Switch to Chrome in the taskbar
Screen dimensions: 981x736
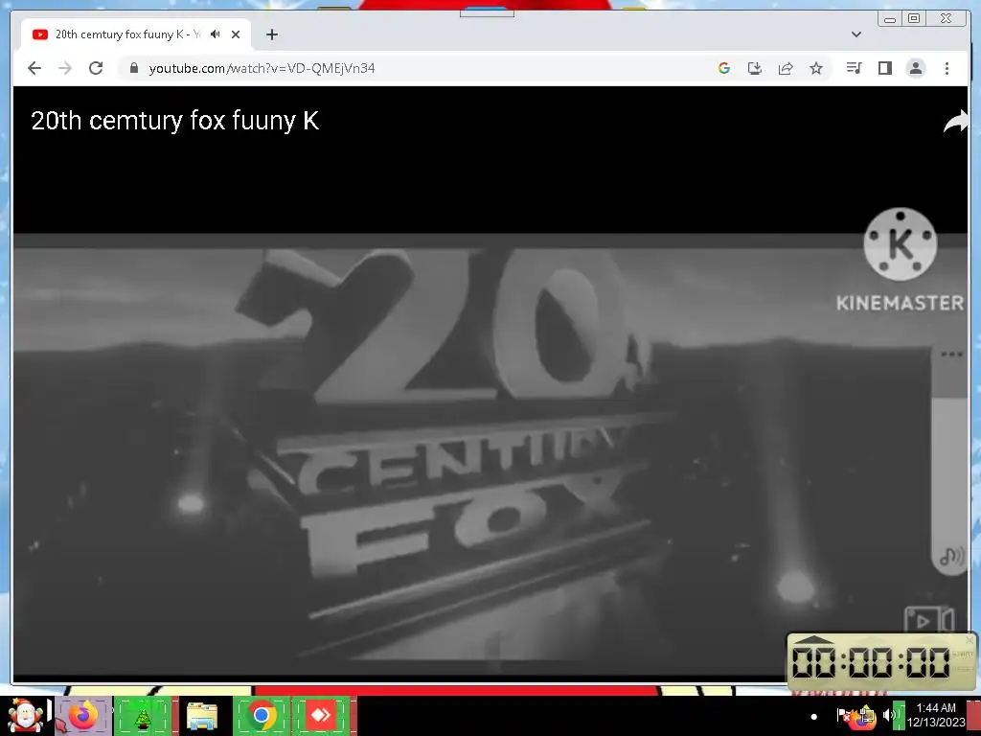[262, 715]
